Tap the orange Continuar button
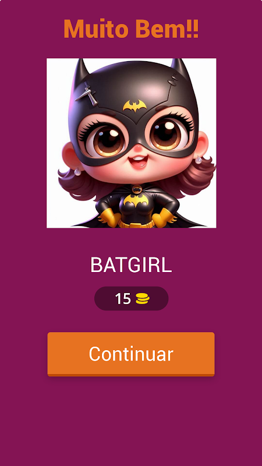This screenshot has height=466, width=262. (x=131, y=354)
